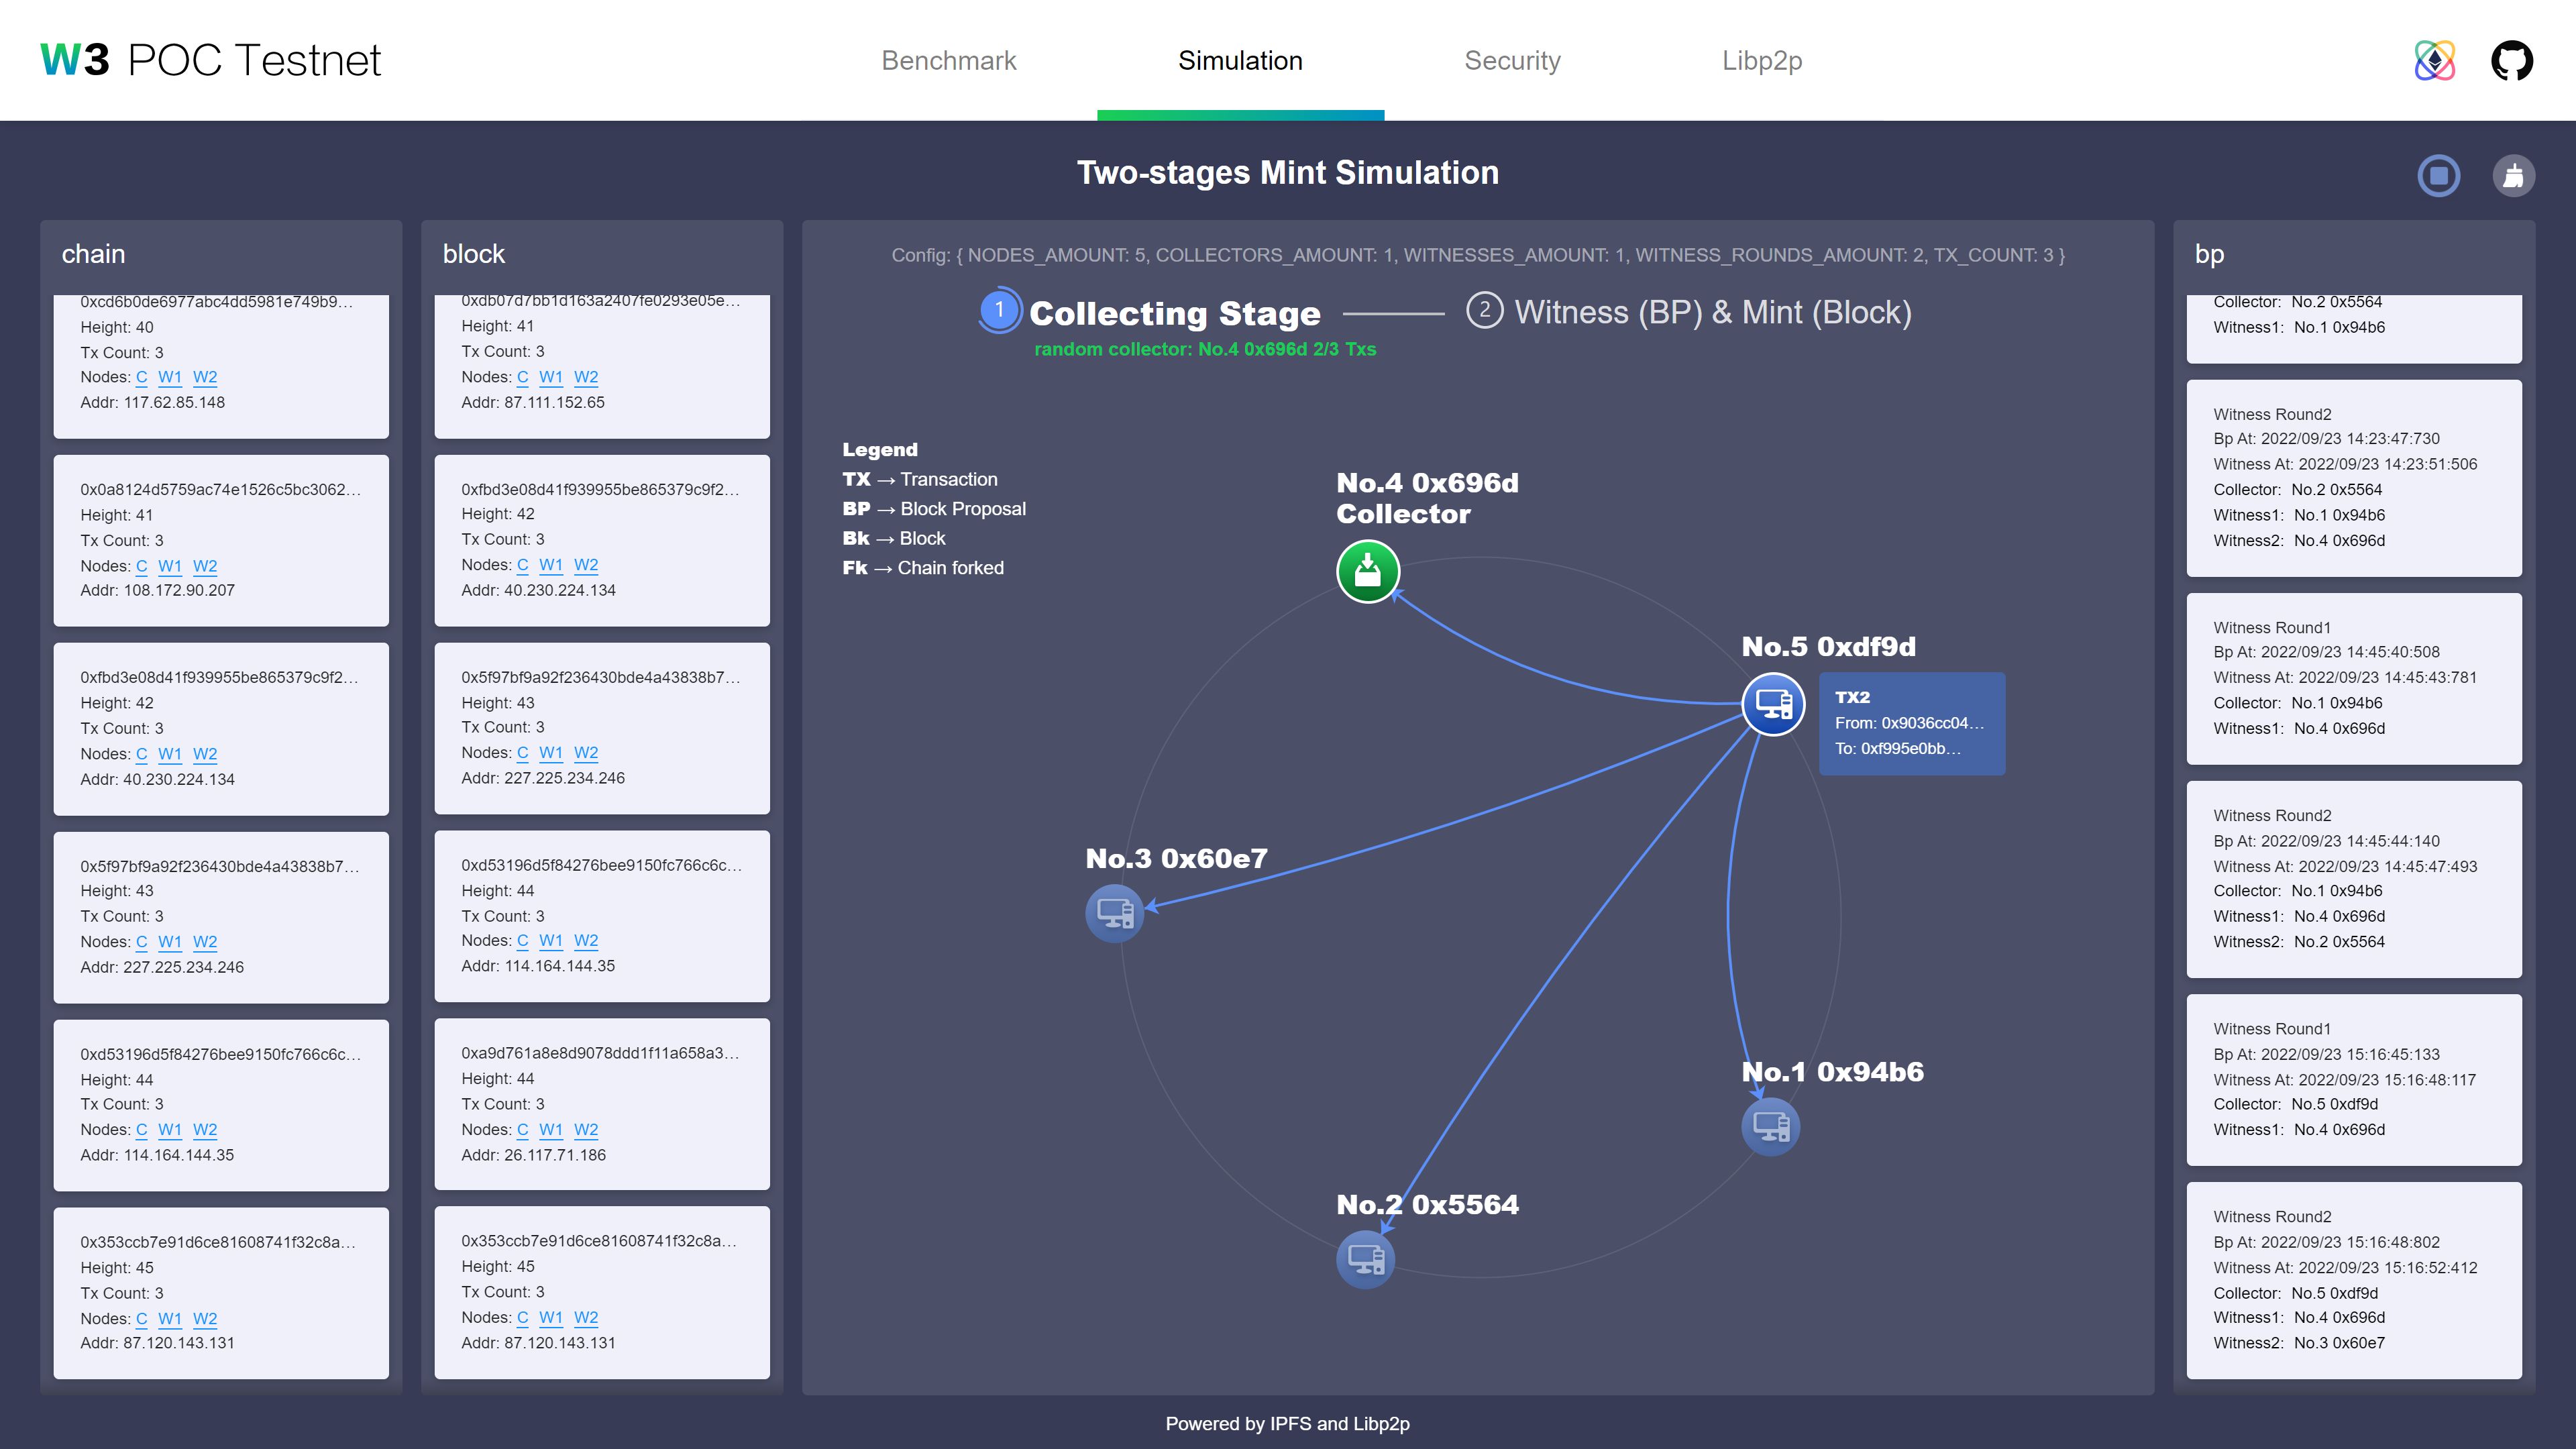Screen dimensions: 2576x1449
Task: Switch to the Simulation tab
Action: click(1240, 61)
